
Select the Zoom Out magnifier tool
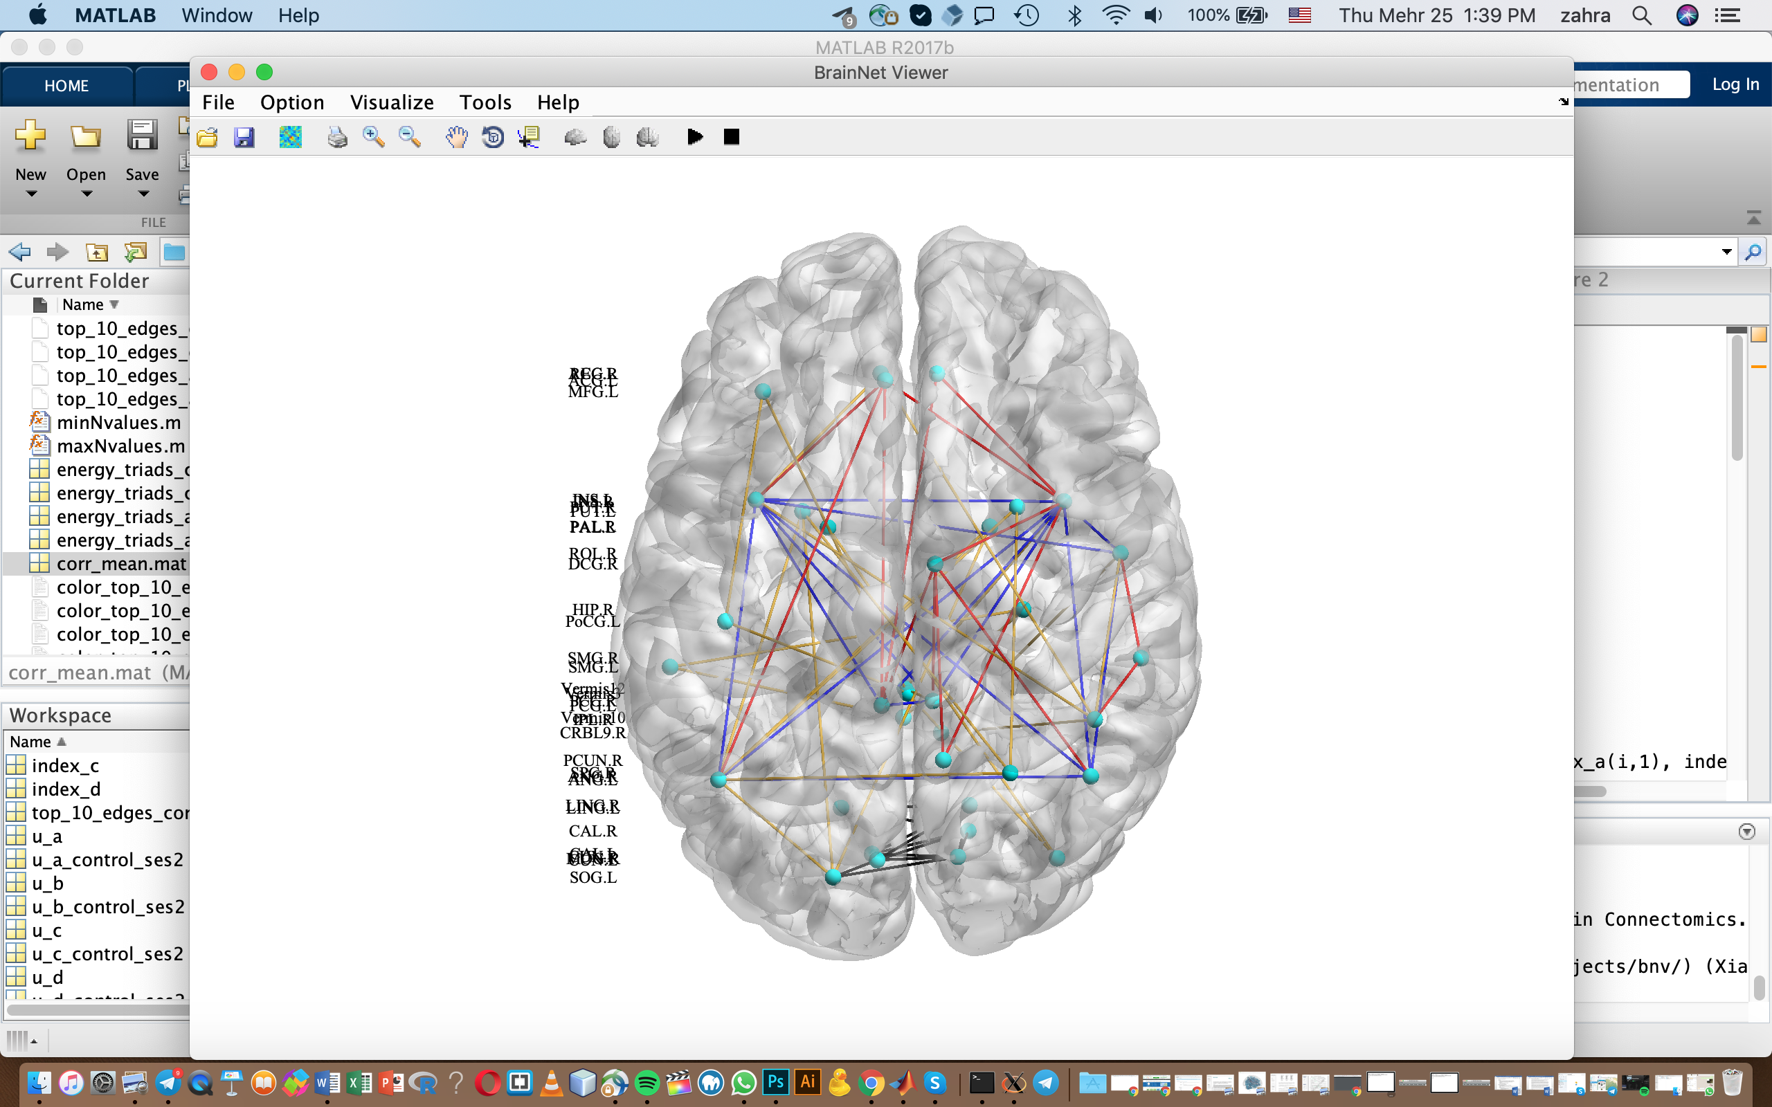coord(409,137)
